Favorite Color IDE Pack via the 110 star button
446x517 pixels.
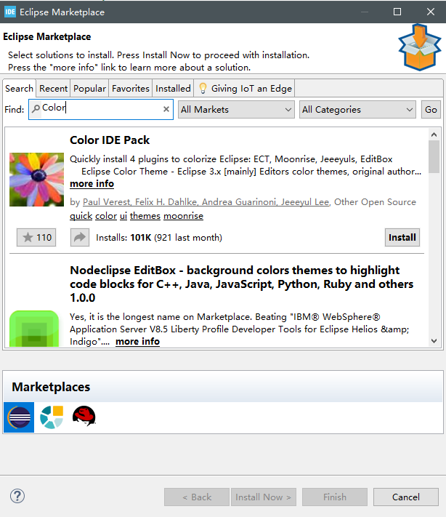(x=36, y=237)
